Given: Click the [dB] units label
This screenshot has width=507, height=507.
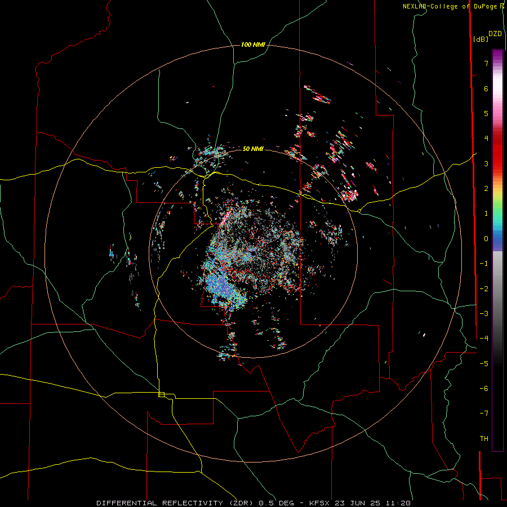Looking at the screenshot, I should click(481, 39).
